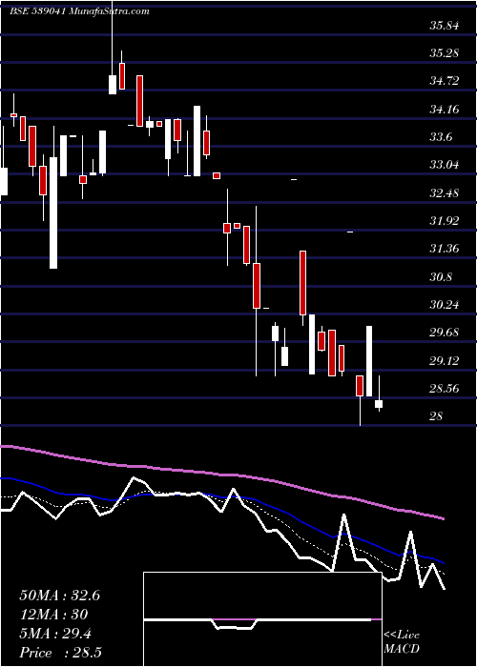Click the 30.8 price axis label

coord(441,277)
